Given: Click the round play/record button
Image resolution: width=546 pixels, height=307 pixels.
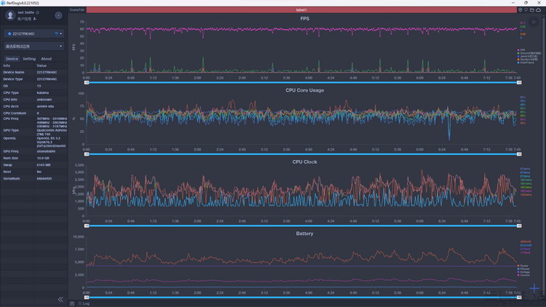Looking at the screenshot, I should click(534, 23).
